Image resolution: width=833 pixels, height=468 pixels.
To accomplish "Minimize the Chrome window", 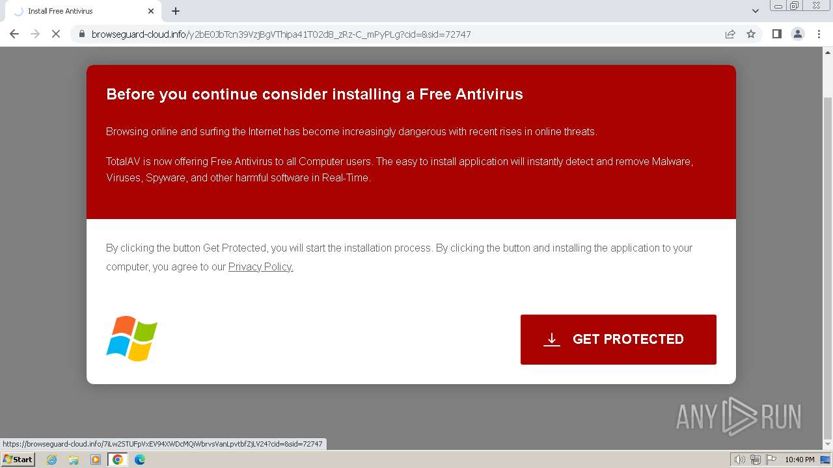I will [778, 6].
